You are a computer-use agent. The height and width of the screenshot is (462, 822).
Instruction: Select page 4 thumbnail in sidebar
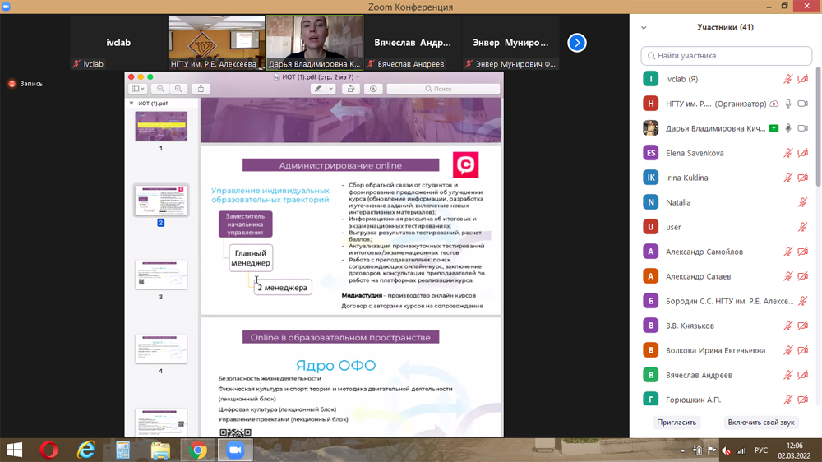coord(161,349)
